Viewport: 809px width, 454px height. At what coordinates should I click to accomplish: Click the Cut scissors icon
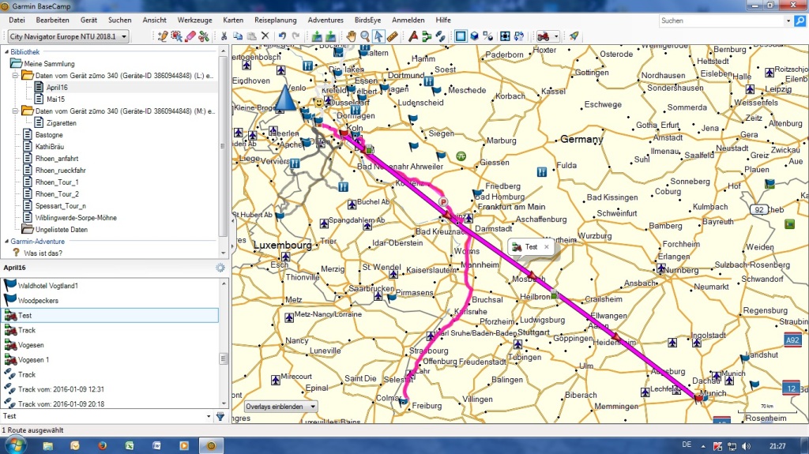pos(224,36)
